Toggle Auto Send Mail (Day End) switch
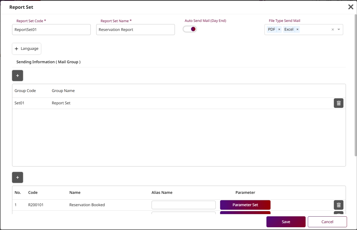Viewport: 357px width, 230px height. tap(190, 29)
